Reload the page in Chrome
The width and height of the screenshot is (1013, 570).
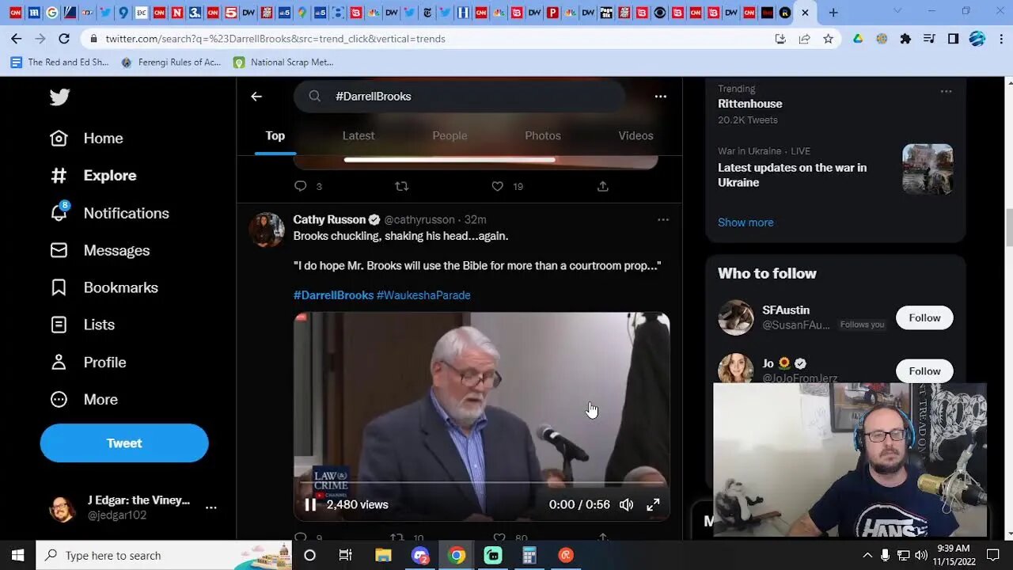point(64,38)
